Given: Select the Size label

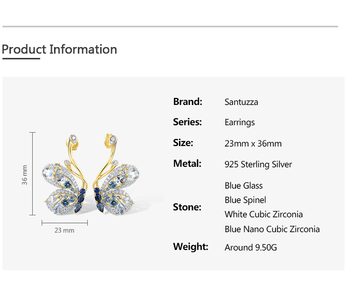Looking at the screenshot, I should (x=183, y=143).
